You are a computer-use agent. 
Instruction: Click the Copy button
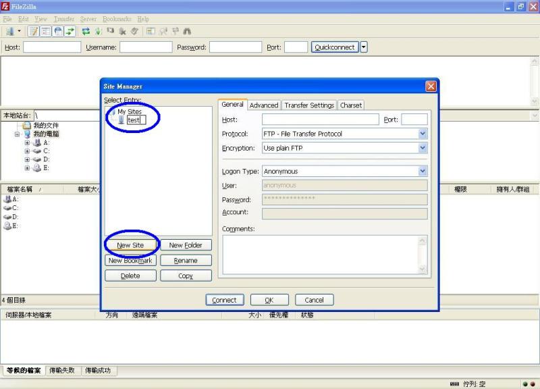point(186,276)
